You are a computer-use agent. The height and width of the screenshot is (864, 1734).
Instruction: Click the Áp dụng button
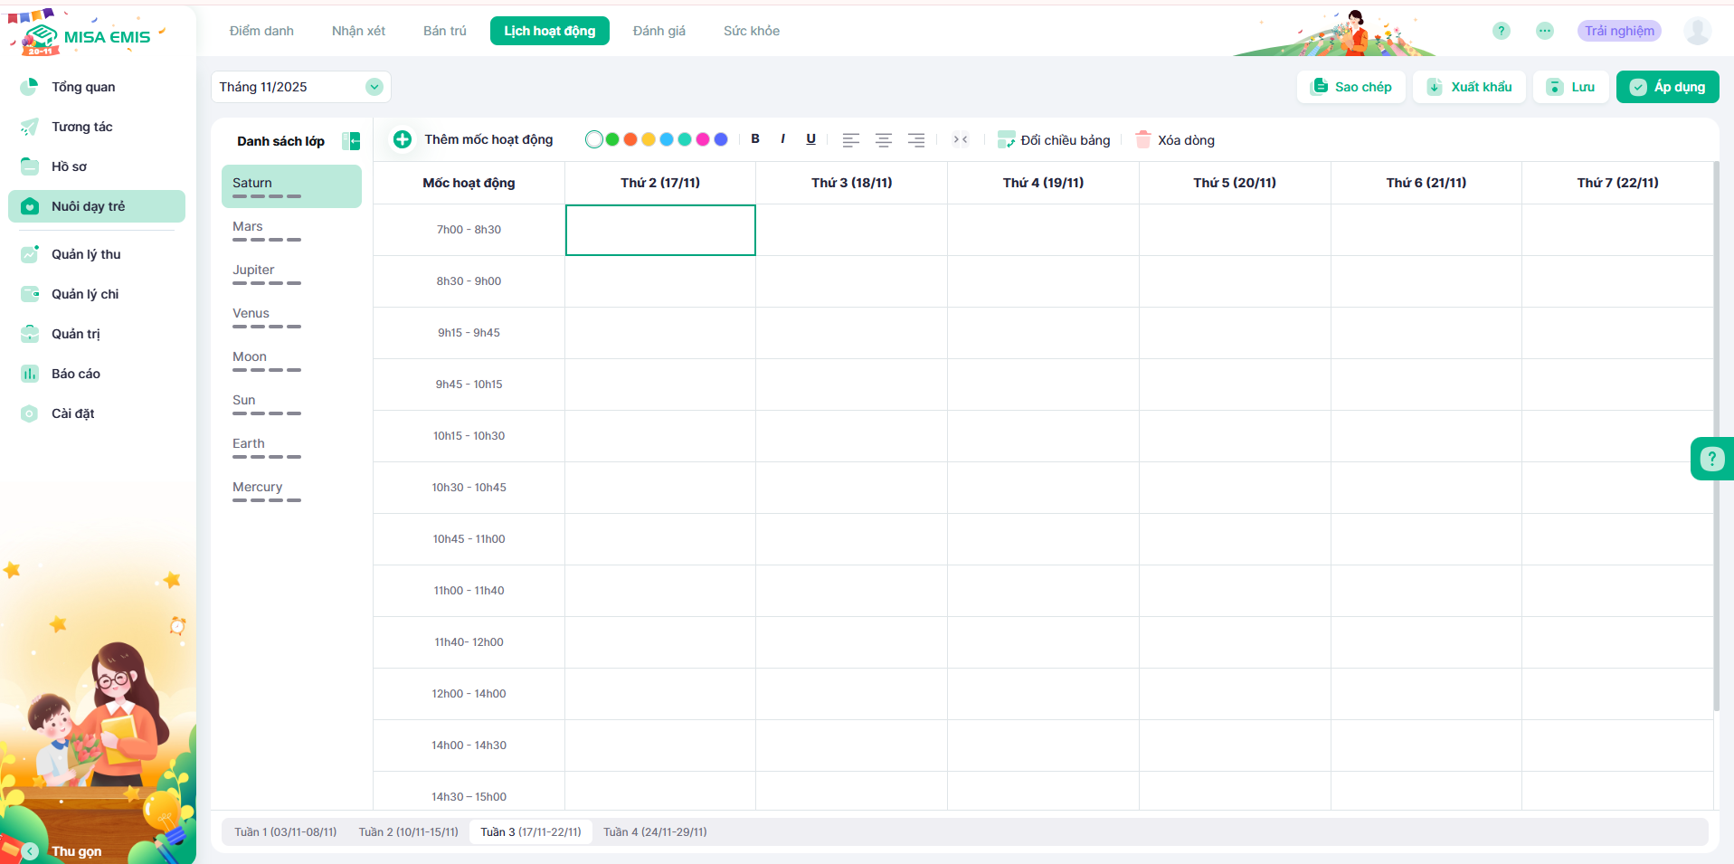[x=1667, y=87]
